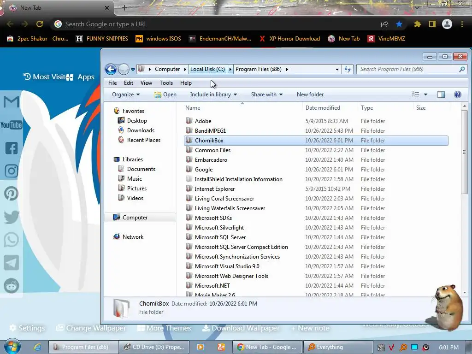The height and width of the screenshot is (354, 472).
Task: Open Reddit icon in the new tab sidebar
Action: [x=12, y=285]
